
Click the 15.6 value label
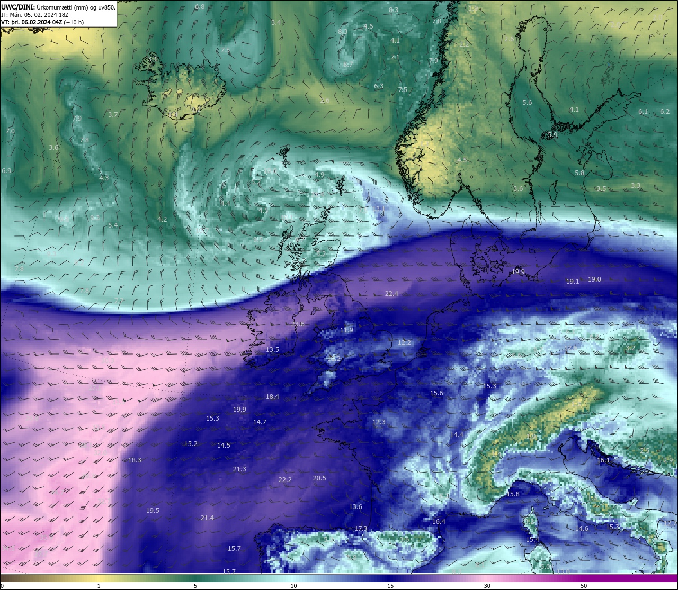(436, 393)
